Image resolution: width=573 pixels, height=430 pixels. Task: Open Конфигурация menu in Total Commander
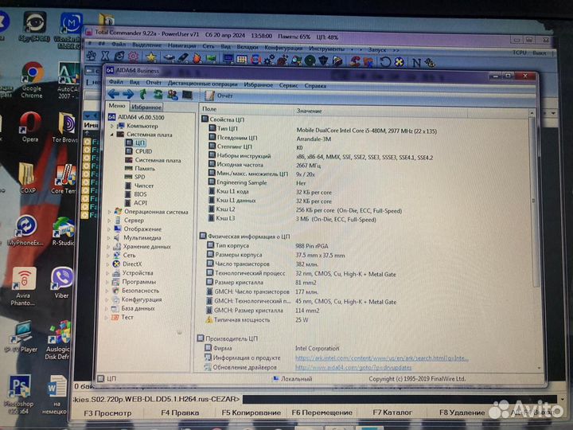[283, 48]
